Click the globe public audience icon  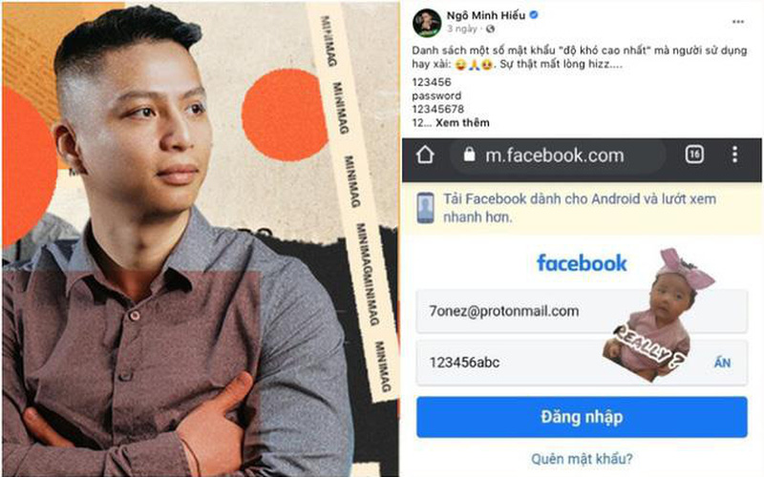(491, 30)
